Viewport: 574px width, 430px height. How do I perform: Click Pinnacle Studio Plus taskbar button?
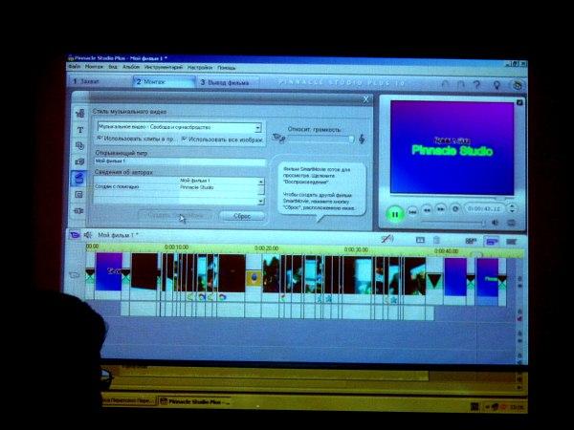[x=195, y=402]
